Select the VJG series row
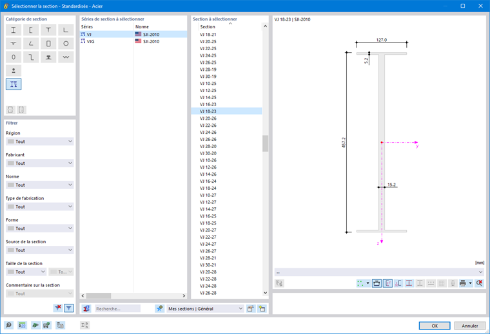This screenshot has width=490, height=334. point(133,41)
